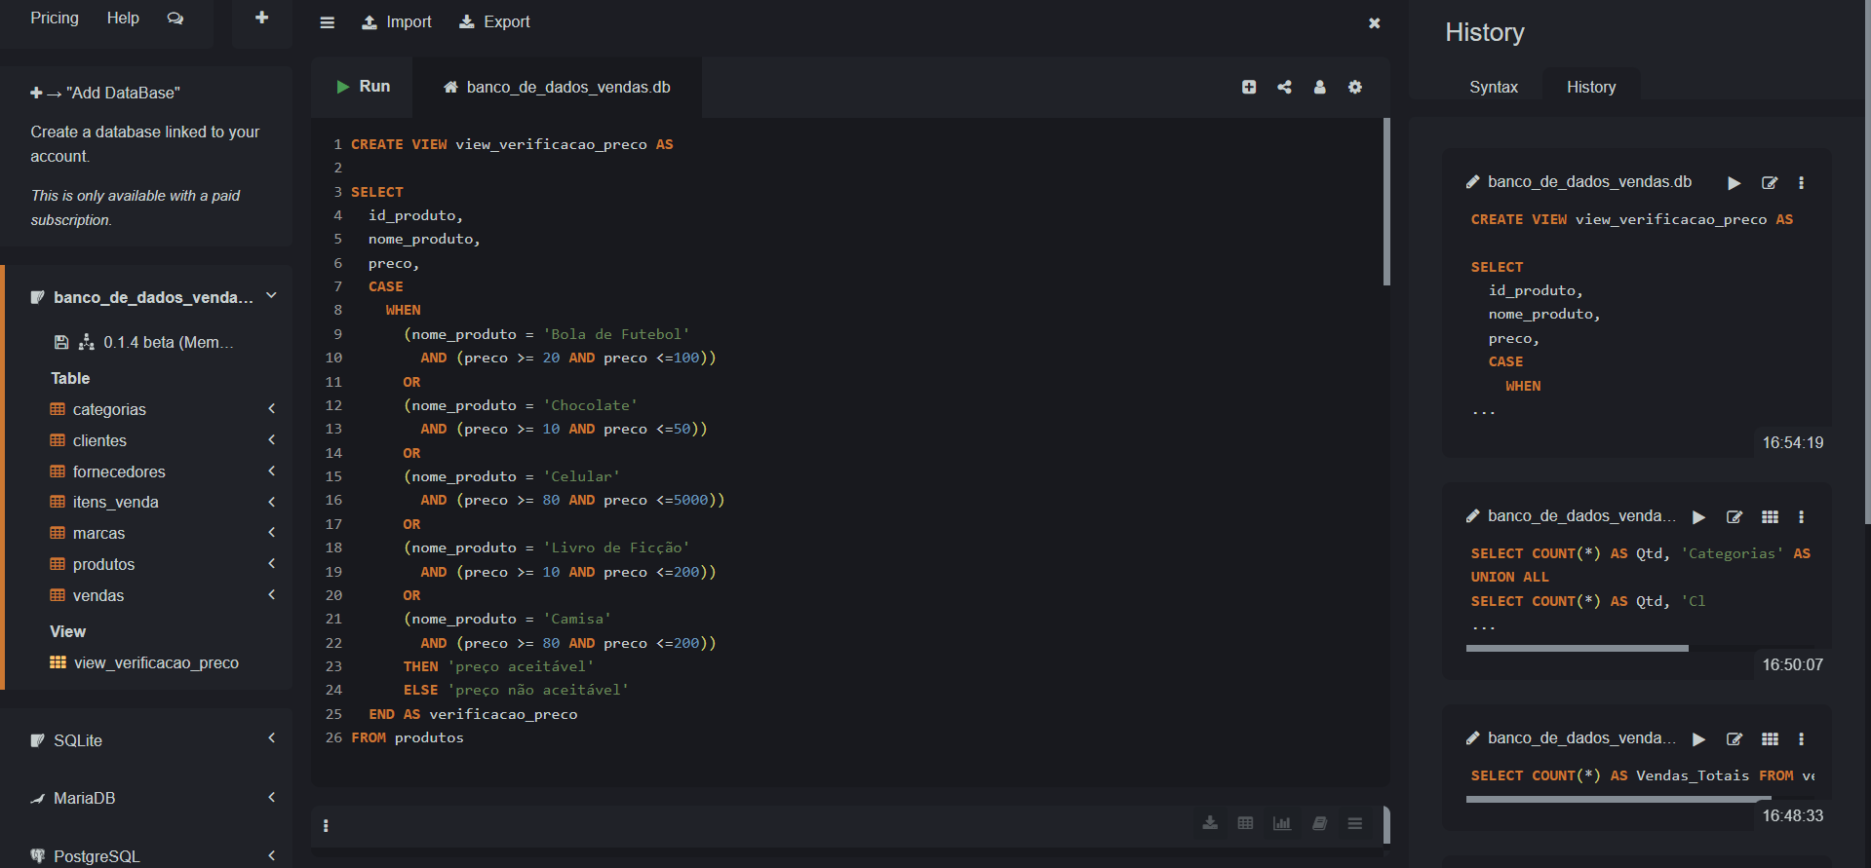Close the editor panel with the X icon
1871x868 pixels.
pos(1374,22)
